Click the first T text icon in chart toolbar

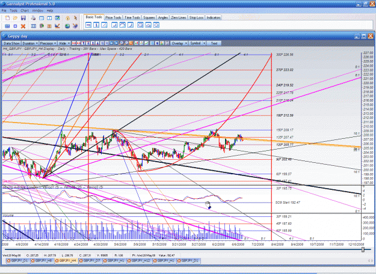coord(84,43)
